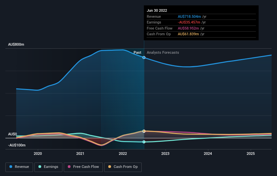Image resolution: width=277 pixels, height=176 pixels.
Task: Click the pink Free Cash Flow legend dot
Action: tap(69, 167)
